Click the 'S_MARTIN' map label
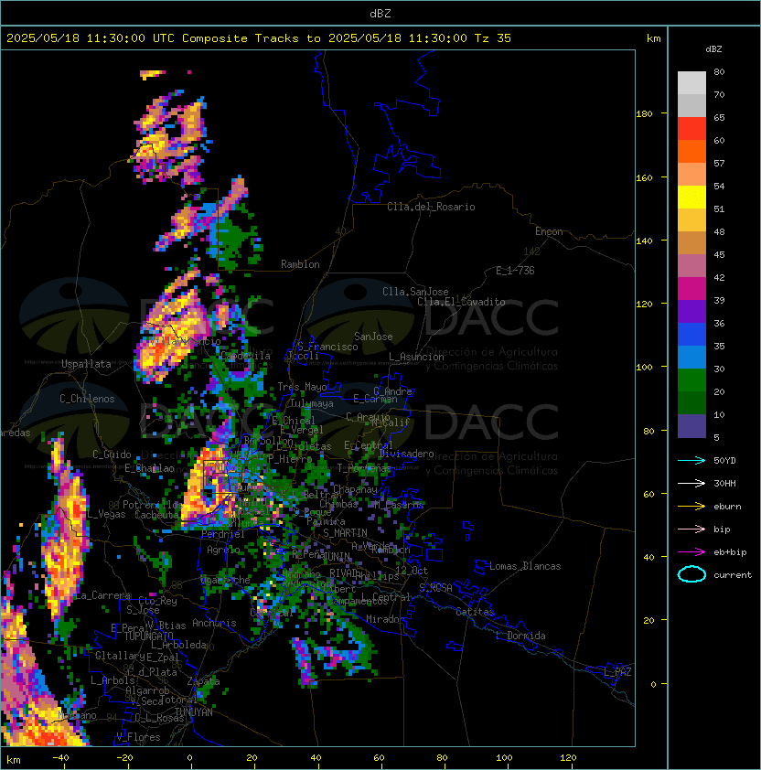Image resolution: width=761 pixels, height=770 pixels. click(345, 533)
